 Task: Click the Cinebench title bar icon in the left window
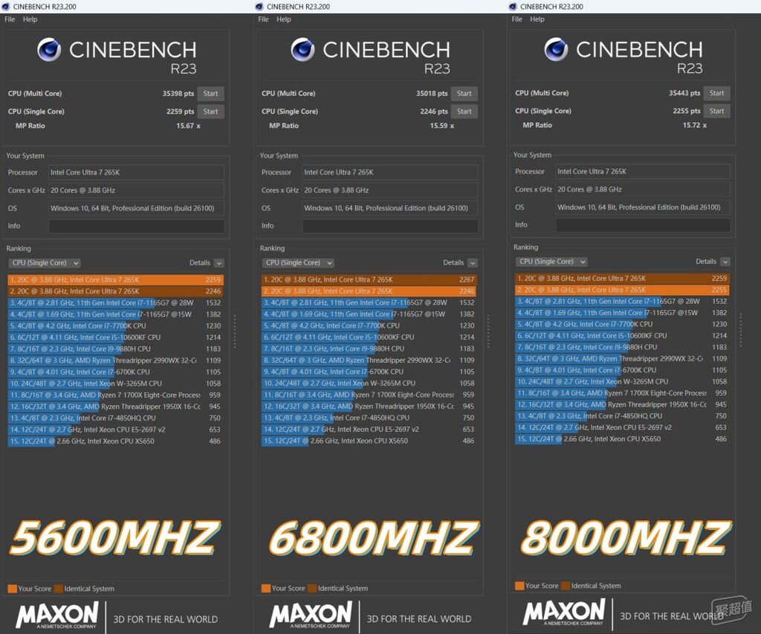tap(6, 6)
